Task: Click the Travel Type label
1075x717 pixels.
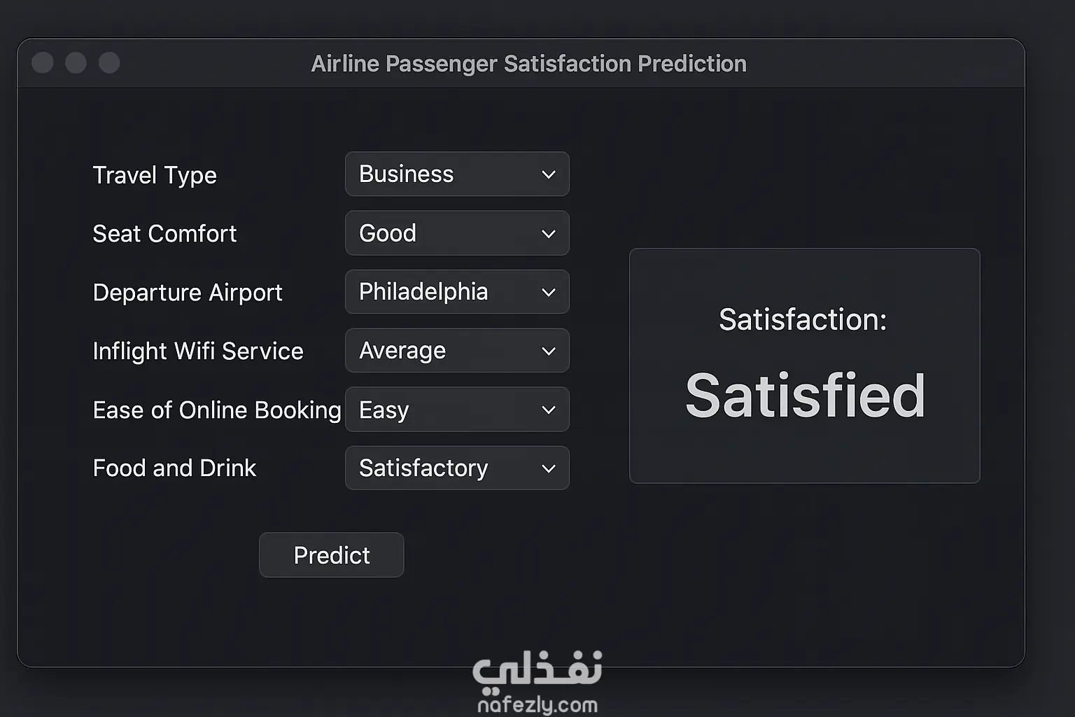Action: point(155,175)
